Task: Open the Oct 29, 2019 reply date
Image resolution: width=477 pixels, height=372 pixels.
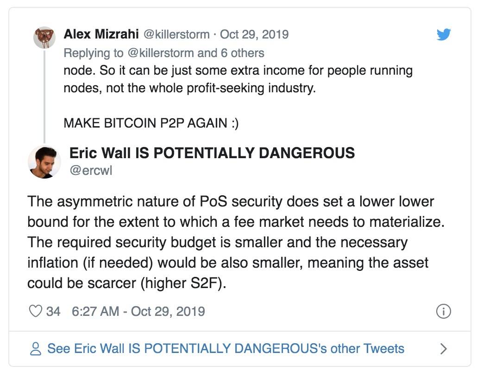Action: [254, 34]
